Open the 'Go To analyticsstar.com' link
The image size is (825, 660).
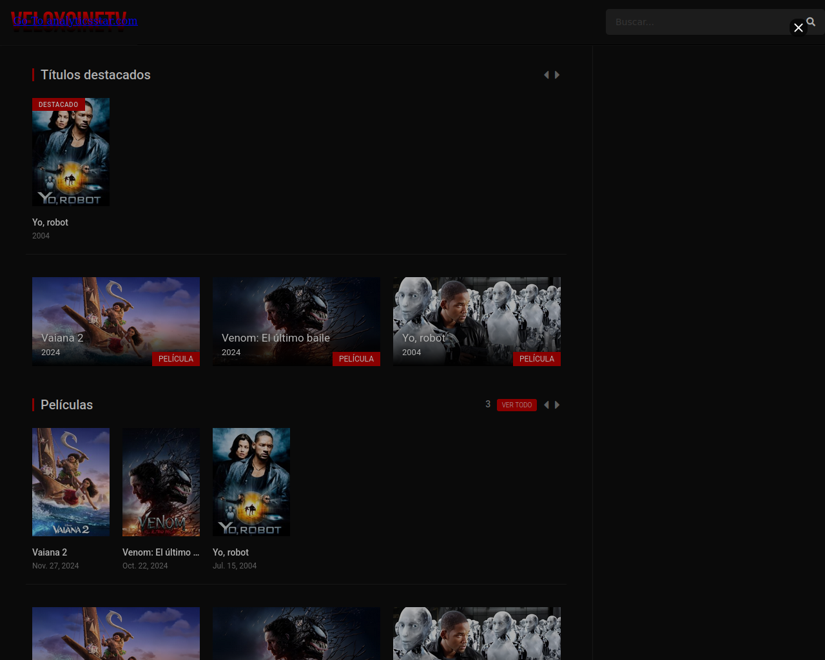point(75,21)
